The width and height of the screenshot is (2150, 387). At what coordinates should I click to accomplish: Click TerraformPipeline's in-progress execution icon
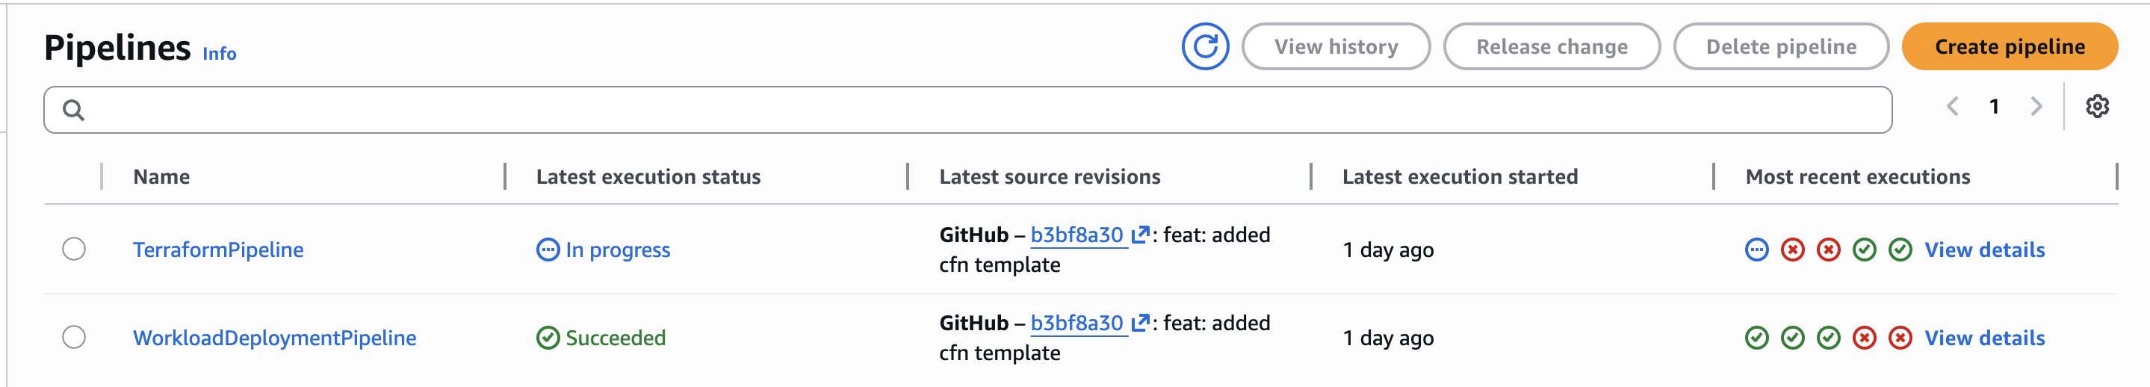pyautogui.click(x=1756, y=250)
